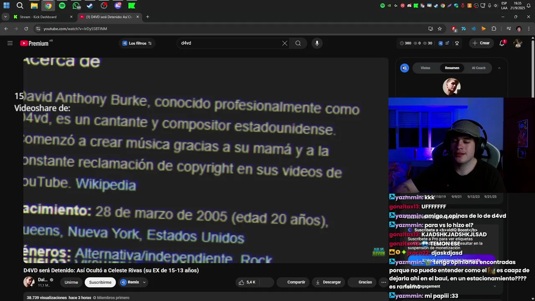This screenshot has width=535, height=301.
Task: Toggle microphone tray icon
Action: pyautogui.click(x=489, y=6)
